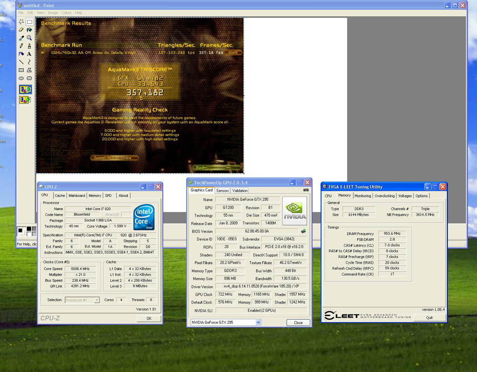Select the Curve tool in Paint
Screen dimensions: 477x372
(x=30, y=62)
